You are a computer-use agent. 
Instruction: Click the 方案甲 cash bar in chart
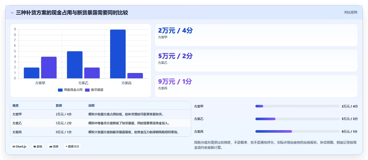click(x=32, y=73)
